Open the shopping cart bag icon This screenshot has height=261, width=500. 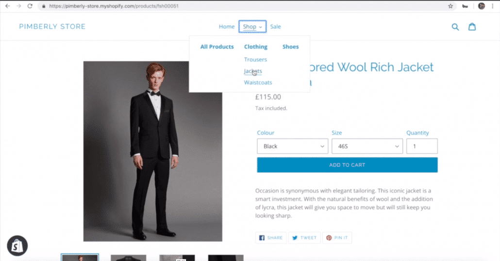(472, 27)
